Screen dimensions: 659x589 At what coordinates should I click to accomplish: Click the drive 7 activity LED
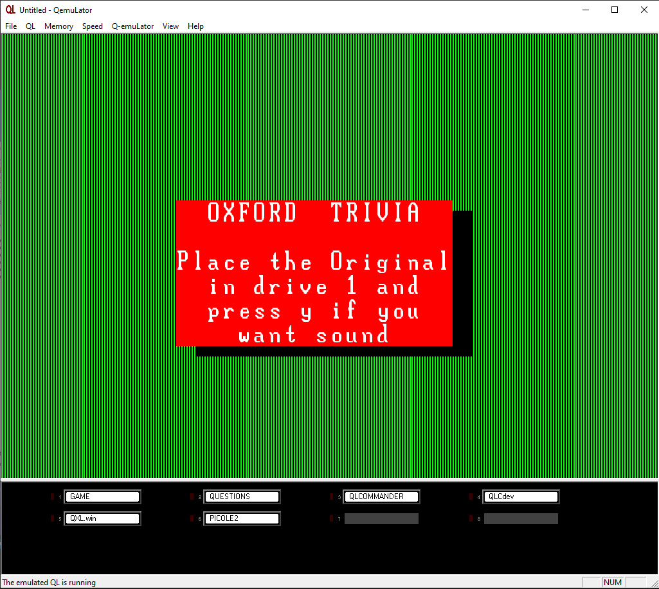[332, 518]
